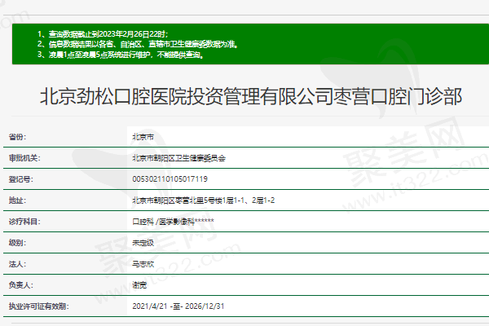Select the address 北京市朝阳区枣营北里5号楼1层1-1、2层1-2
This screenshot has width=489, height=326.
tap(204, 200)
